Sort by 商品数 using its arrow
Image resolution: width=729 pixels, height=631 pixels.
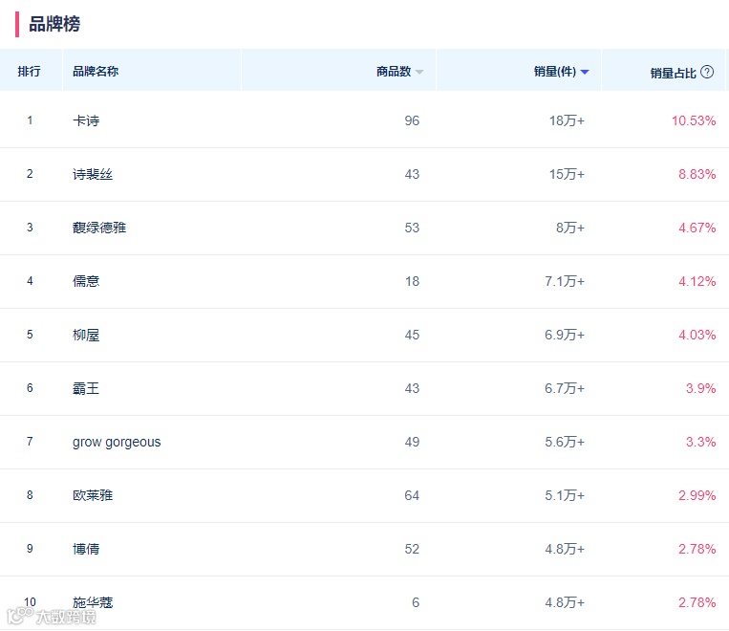pyautogui.click(x=418, y=72)
